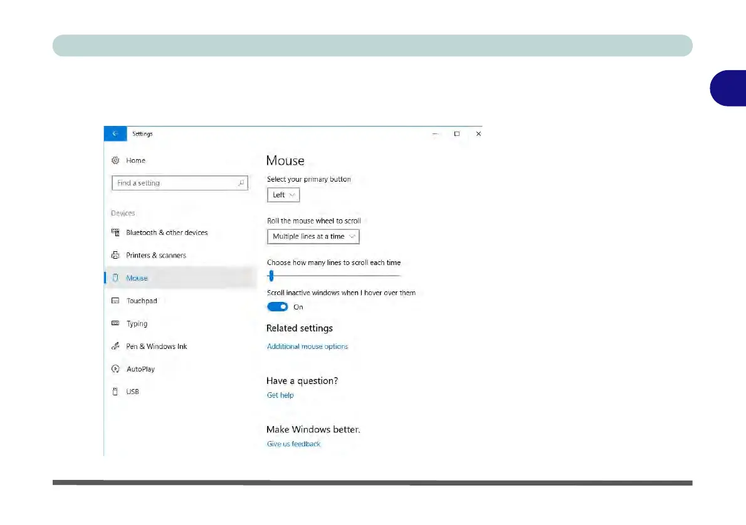Click the 'Related settings' heading
746x525 pixels.
(300, 328)
